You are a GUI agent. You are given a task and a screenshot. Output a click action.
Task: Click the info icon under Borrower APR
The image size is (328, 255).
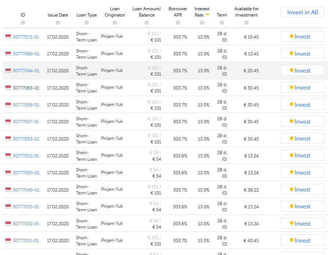click(x=178, y=23)
